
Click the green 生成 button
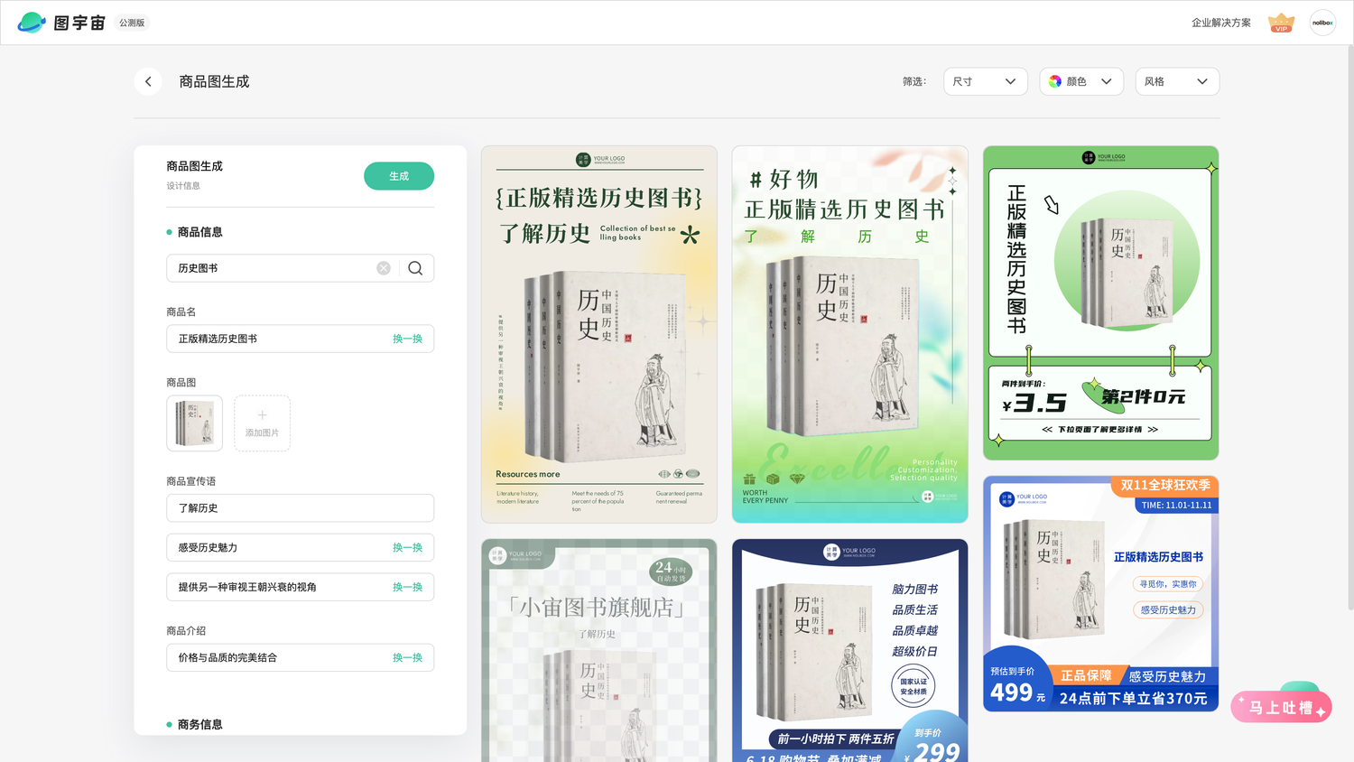[x=399, y=176]
